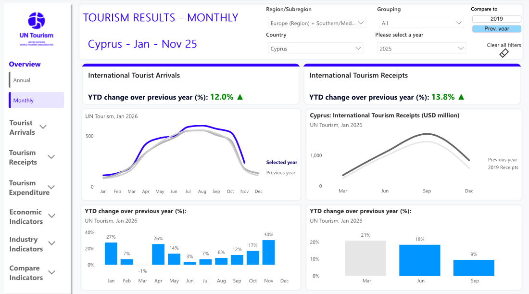
Task: Click the November 30% bar in arrivals chart
Action: pyautogui.click(x=268, y=253)
